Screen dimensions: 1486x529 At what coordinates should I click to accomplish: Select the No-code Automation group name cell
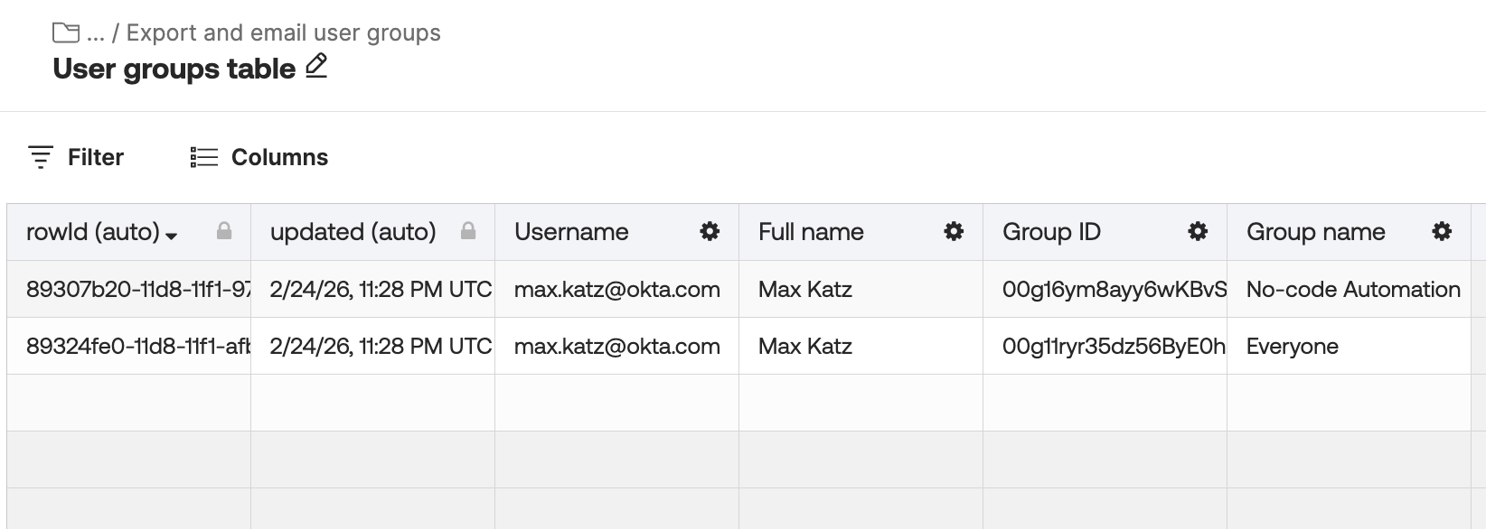(1352, 290)
